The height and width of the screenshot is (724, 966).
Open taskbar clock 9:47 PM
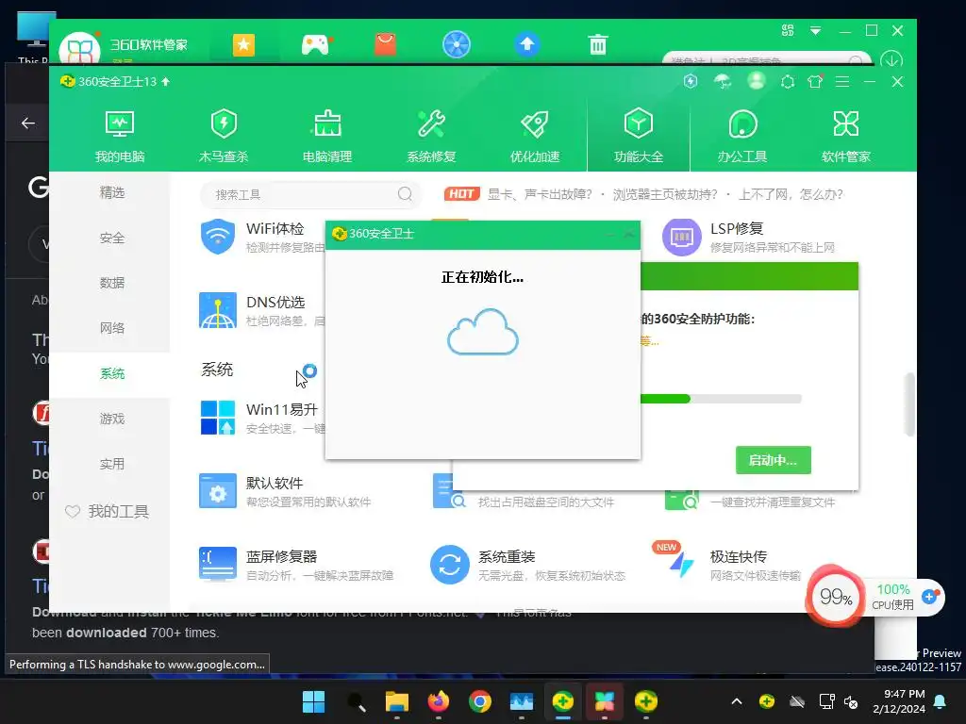tap(899, 701)
